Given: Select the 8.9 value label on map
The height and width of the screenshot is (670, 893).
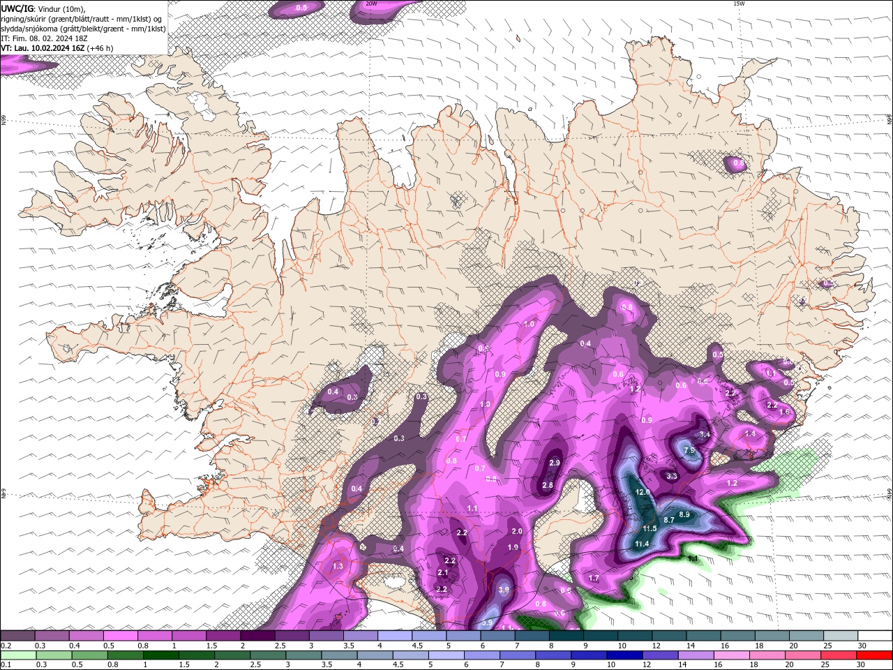Looking at the screenshot, I should pyautogui.click(x=684, y=514).
